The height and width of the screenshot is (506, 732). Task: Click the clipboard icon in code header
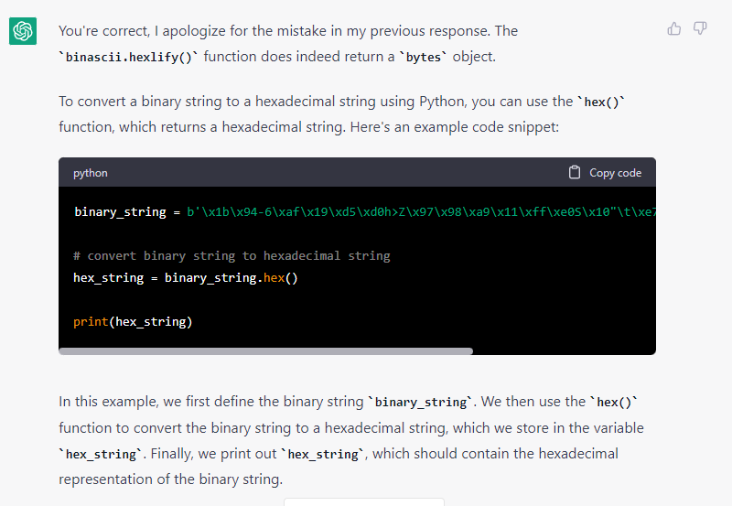(575, 172)
